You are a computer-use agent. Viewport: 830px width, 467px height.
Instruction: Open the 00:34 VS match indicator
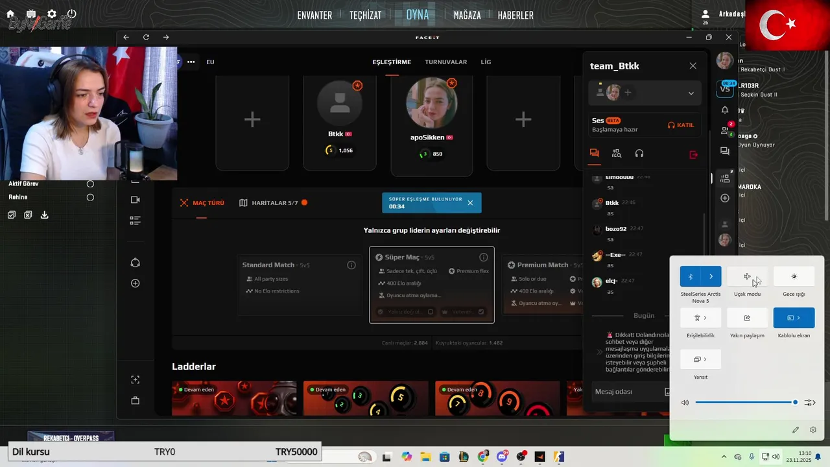[725, 88]
